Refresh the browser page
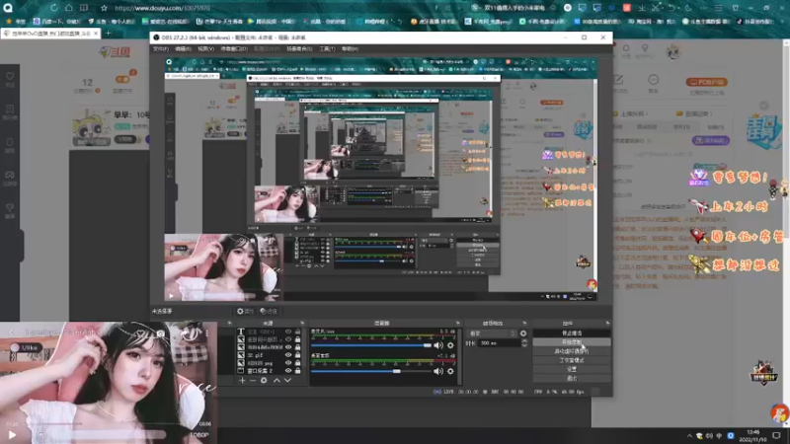 (x=53, y=8)
